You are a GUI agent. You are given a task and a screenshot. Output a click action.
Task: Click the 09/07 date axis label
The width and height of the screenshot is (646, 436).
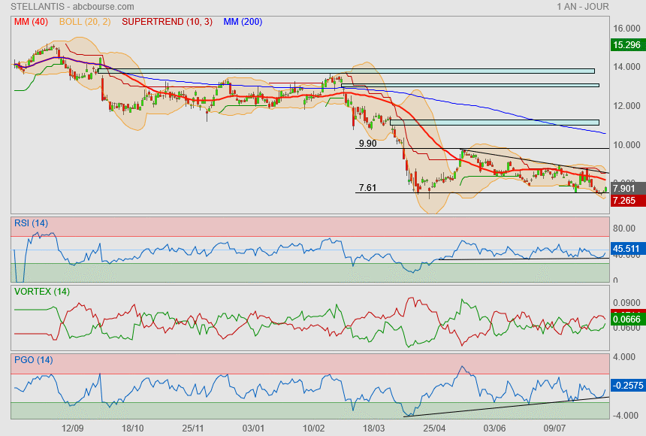(554, 428)
